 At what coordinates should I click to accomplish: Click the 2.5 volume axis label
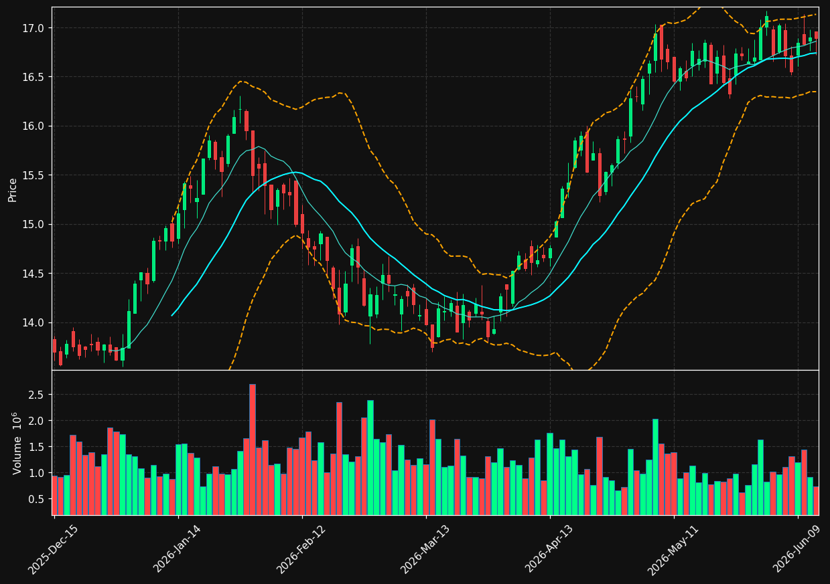[x=36, y=395]
